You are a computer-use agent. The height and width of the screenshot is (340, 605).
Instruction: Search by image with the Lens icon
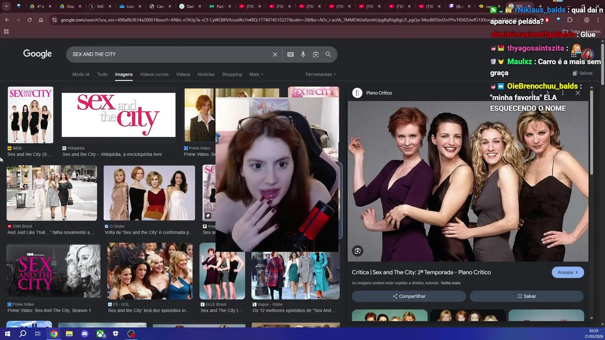point(316,54)
